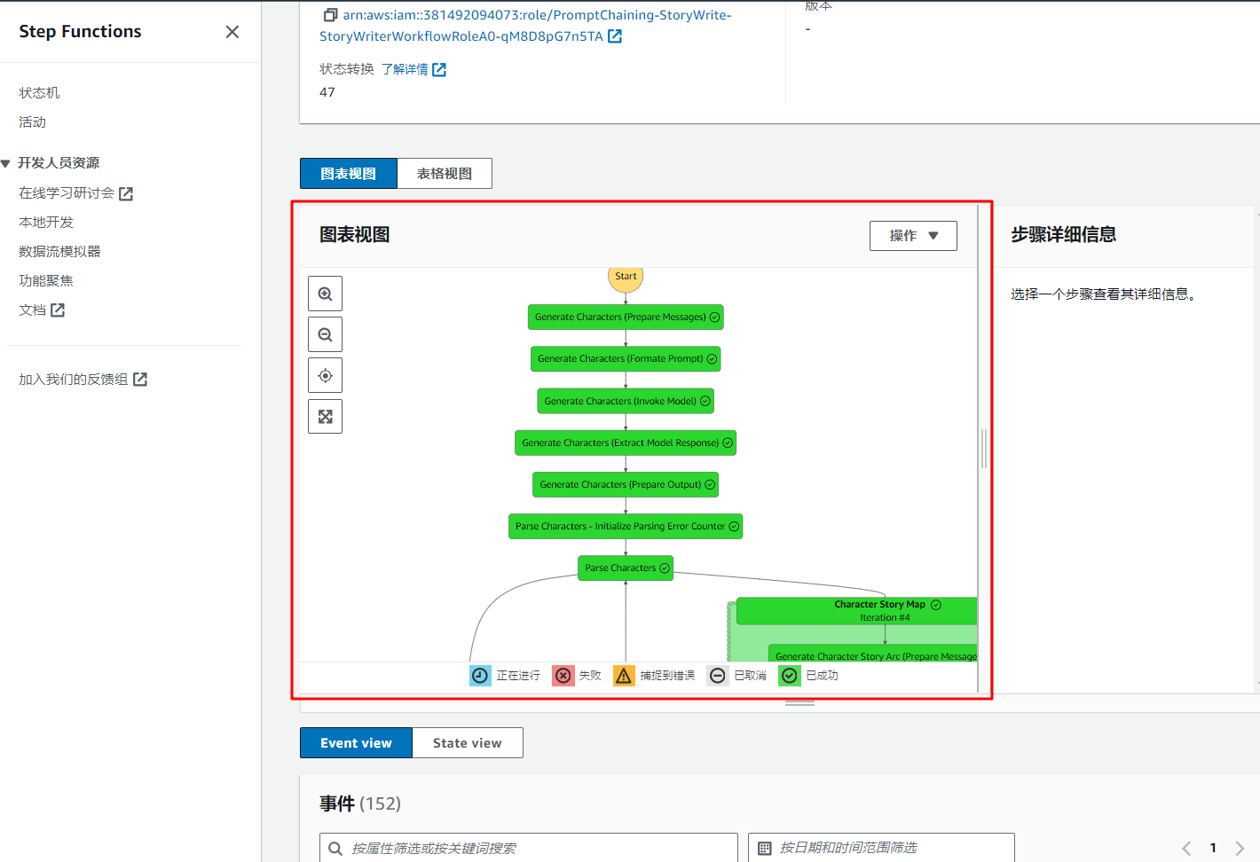Click the vertical panel resize handle

coord(984,449)
